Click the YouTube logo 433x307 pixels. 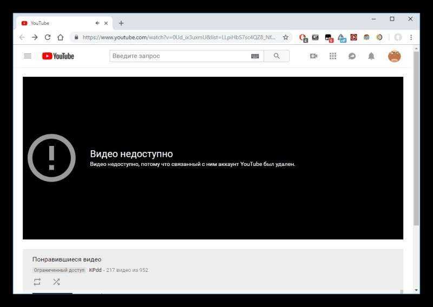pos(58,56)
